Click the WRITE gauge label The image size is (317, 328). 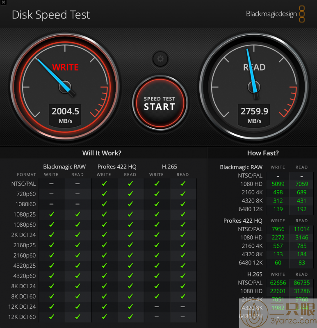[65, 67]
